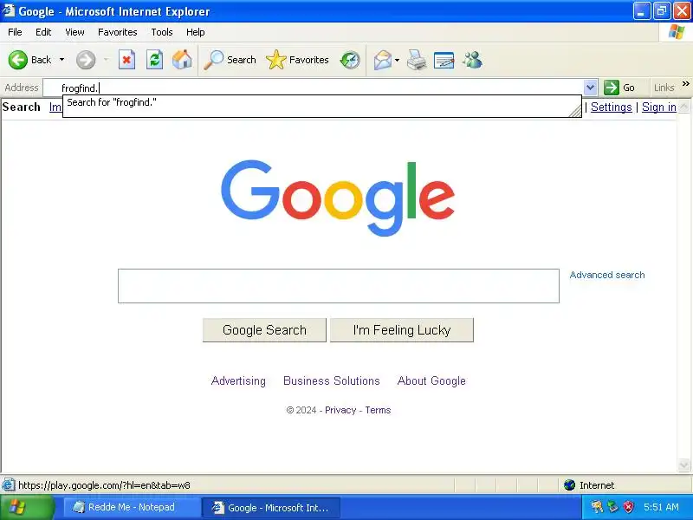693x520 pixels.
Task: Expand the Mail dropdown arrow
Action: pos(398,60)
